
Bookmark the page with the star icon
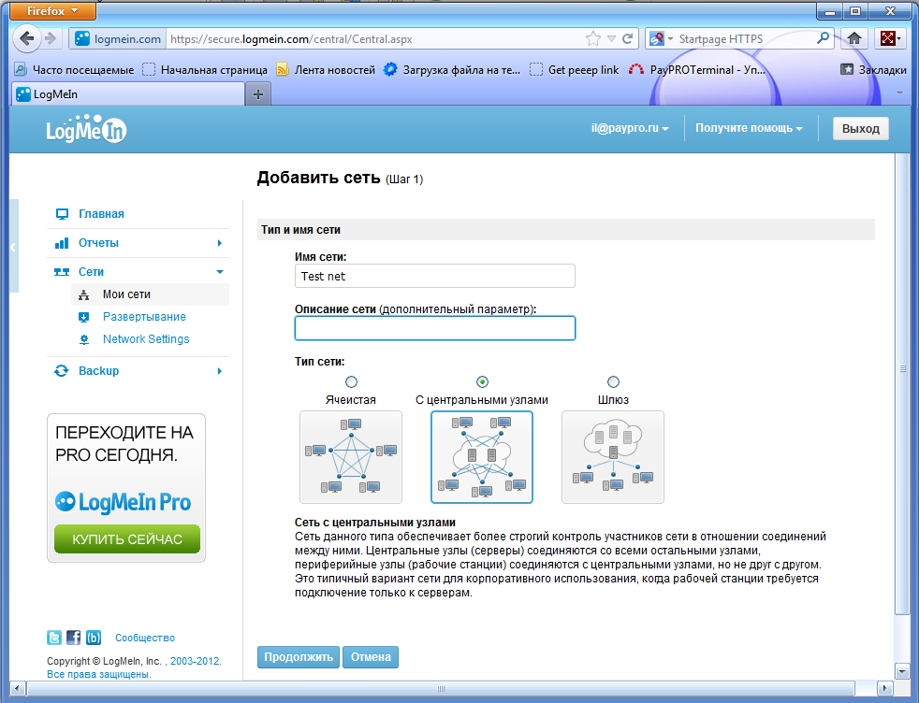592,39
